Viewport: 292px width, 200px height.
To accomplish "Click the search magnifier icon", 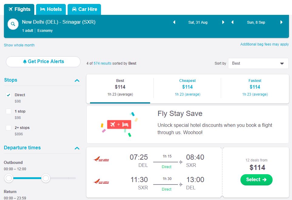I will 13,24.
